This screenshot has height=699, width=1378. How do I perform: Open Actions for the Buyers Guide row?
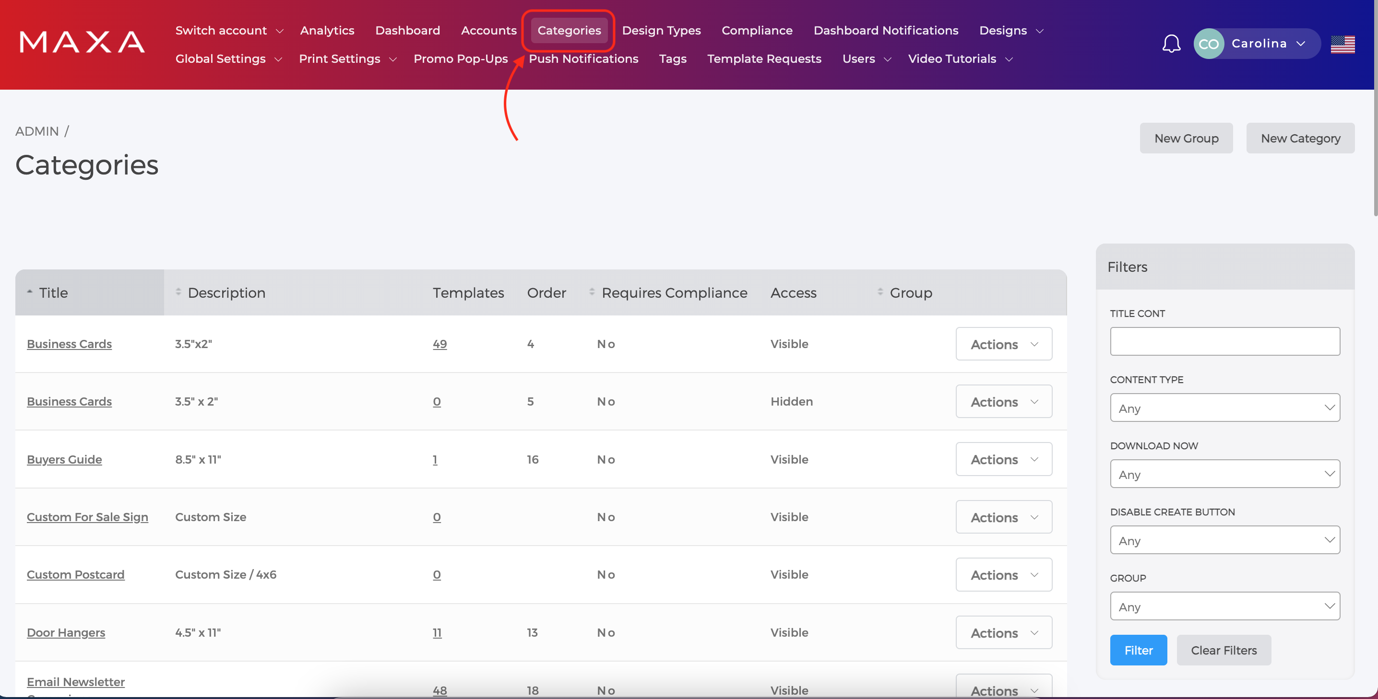(x=1004, y=459)
